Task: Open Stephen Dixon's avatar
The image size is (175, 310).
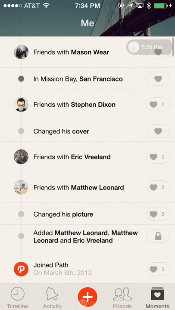Action: click(21, 104)
